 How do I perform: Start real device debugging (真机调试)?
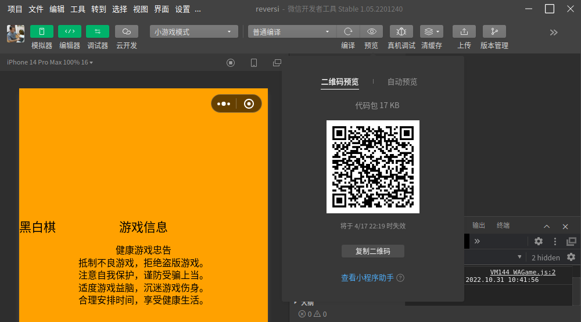point(401,31)
